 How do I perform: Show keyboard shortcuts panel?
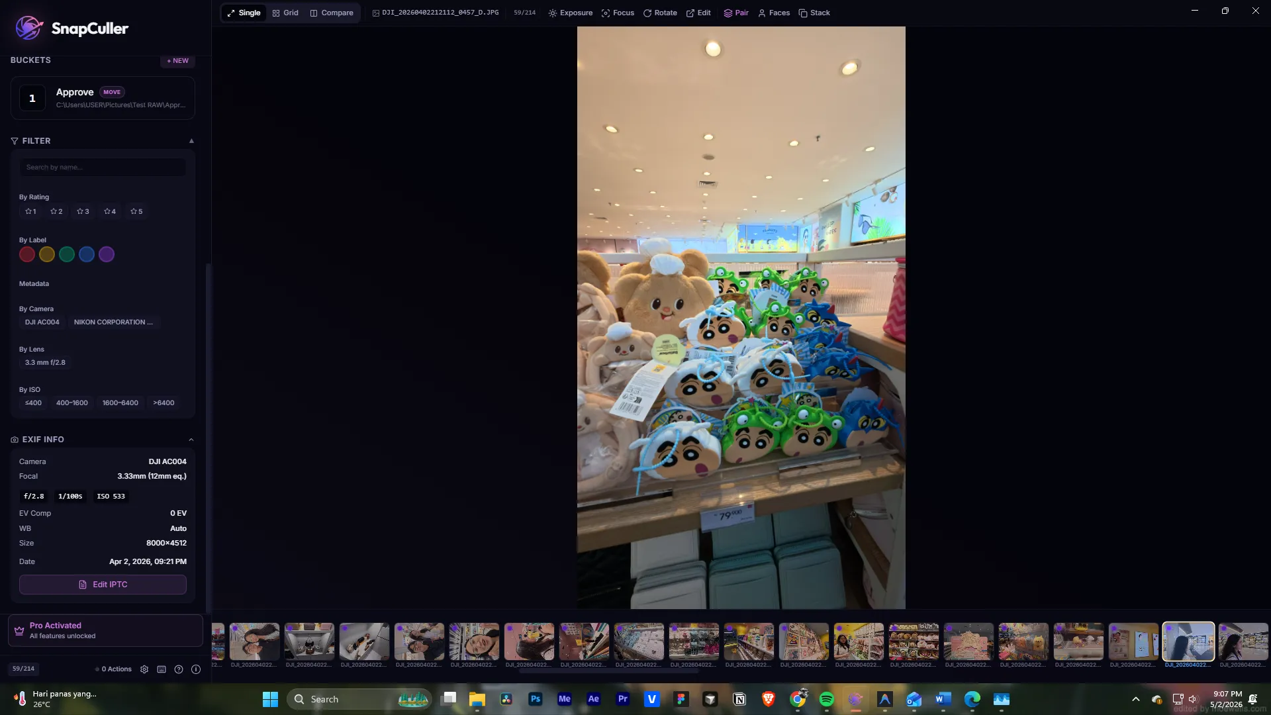(162, 669)
